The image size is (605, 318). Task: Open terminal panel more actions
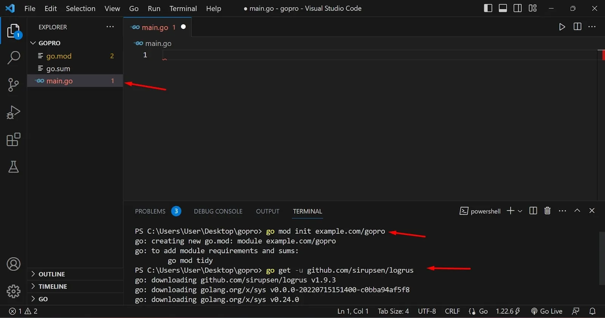pos(562,211)
